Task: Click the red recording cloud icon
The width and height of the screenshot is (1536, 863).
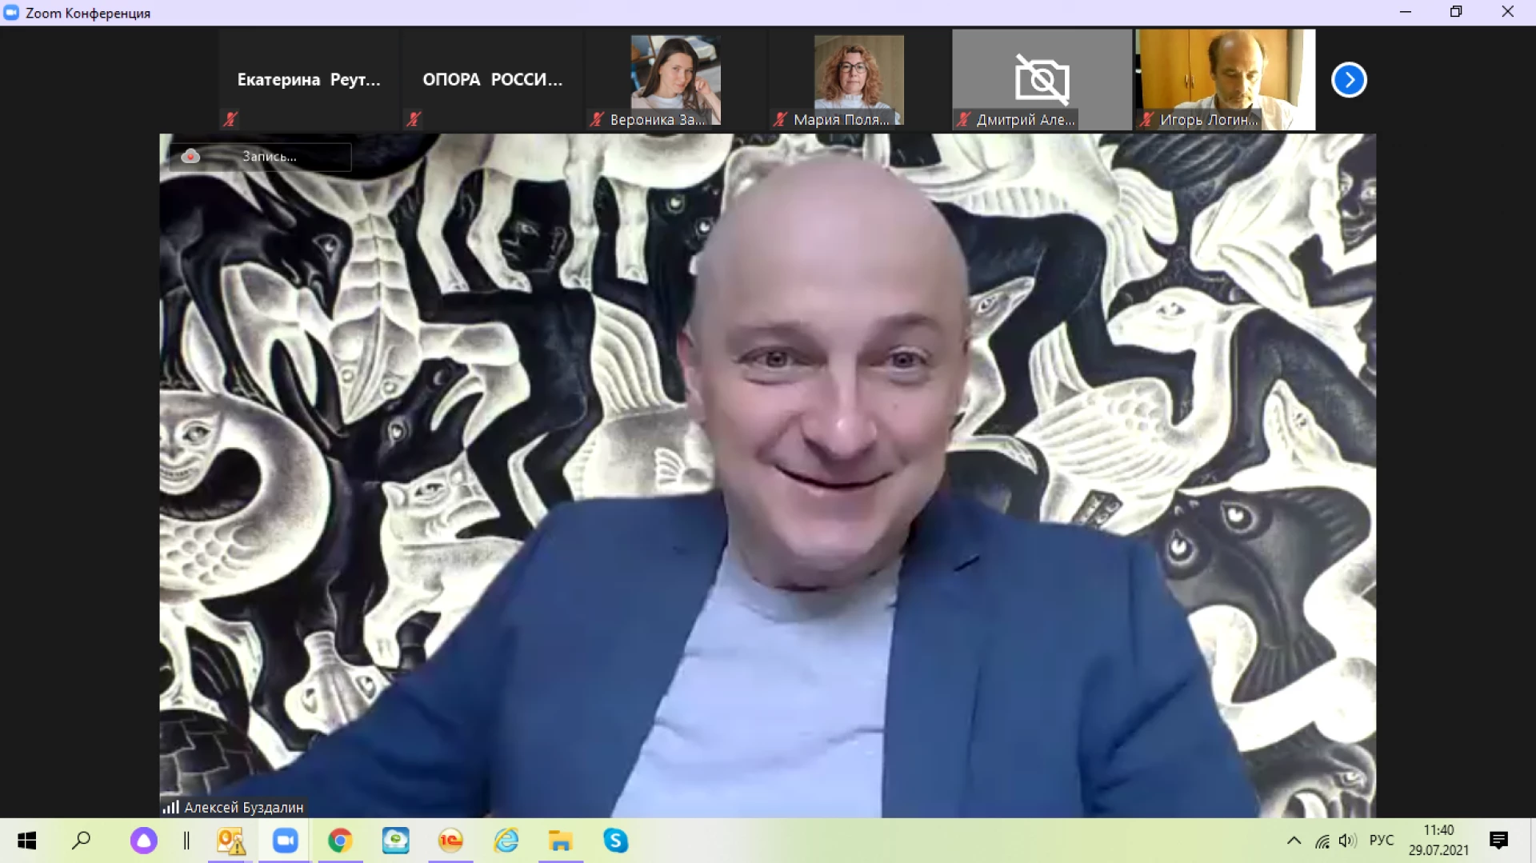Action: tap(190, 157)
